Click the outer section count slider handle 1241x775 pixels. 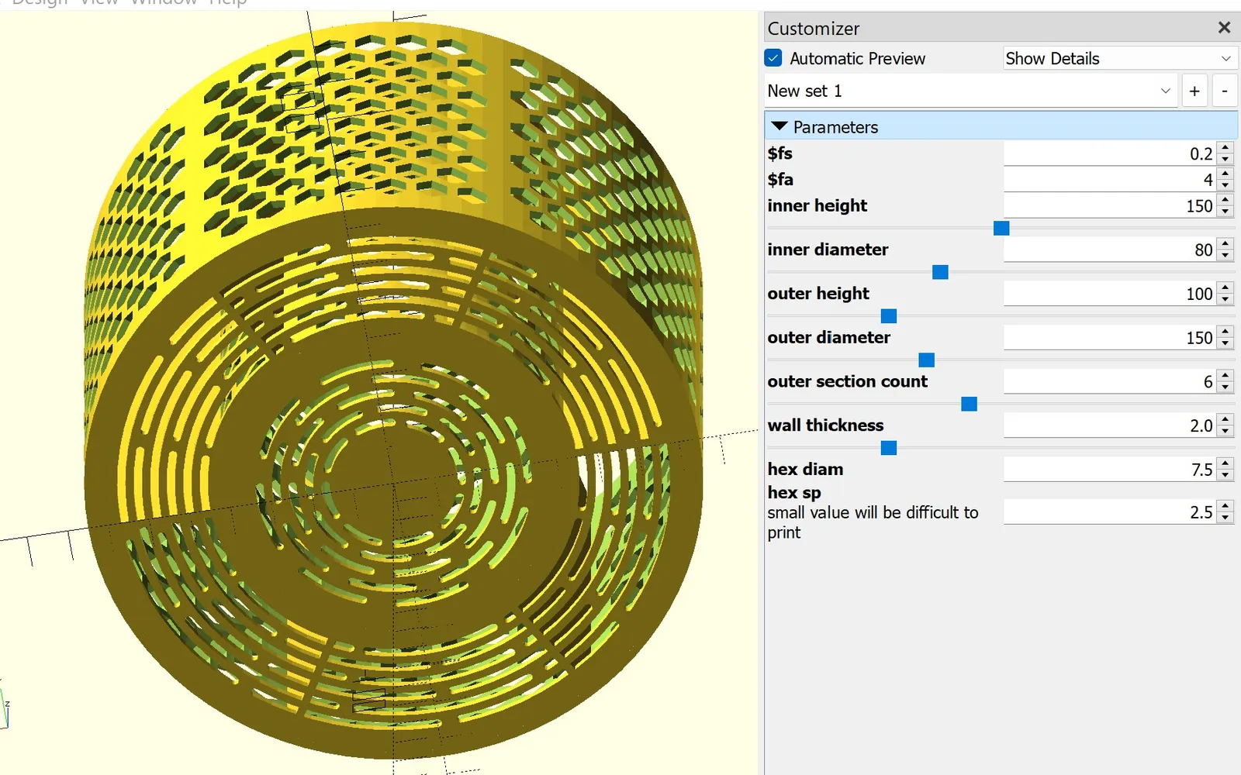coord(969,404)
